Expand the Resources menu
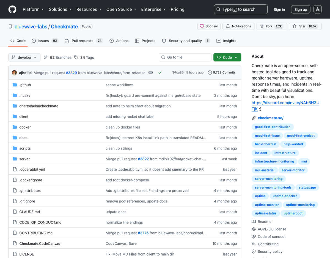Viewport: 330px width, 258px height. (89, 9)
